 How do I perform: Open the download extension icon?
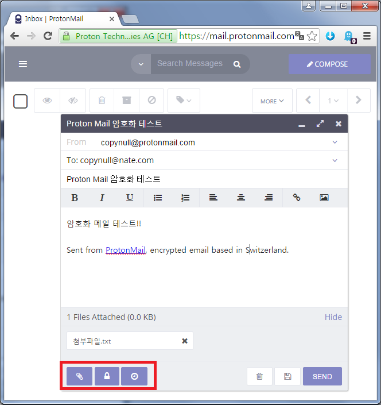click(x=330, y=36)
